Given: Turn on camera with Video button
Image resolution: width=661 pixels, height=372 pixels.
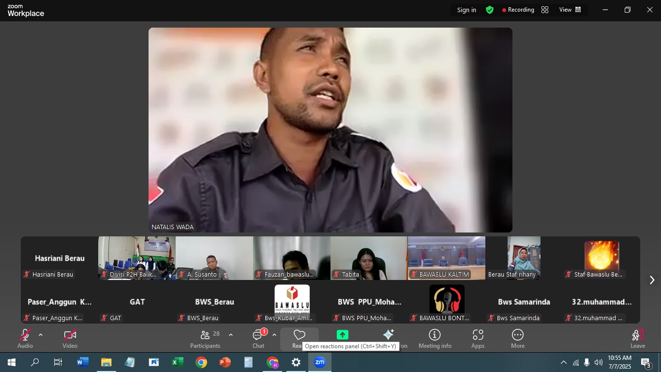Looking at the screenshot, I should (70, 338).
